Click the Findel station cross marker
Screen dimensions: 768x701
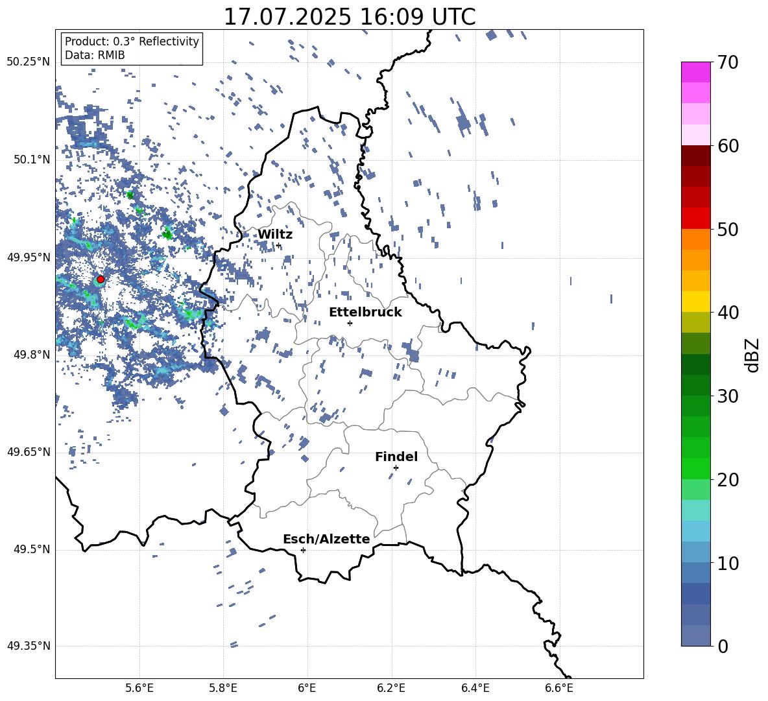tap(396, 468)
